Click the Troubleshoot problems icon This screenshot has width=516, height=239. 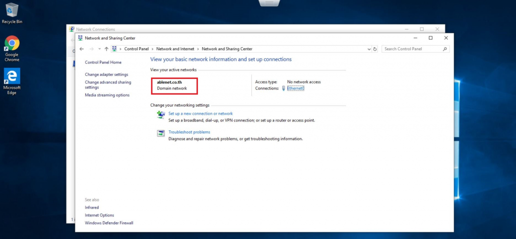[161, 133]
